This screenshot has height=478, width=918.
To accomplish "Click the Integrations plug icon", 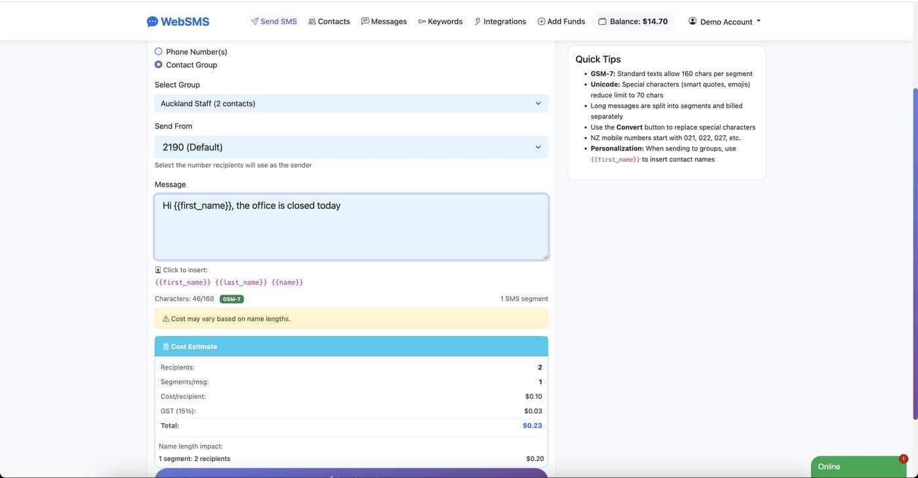I will tap(477, 22).
